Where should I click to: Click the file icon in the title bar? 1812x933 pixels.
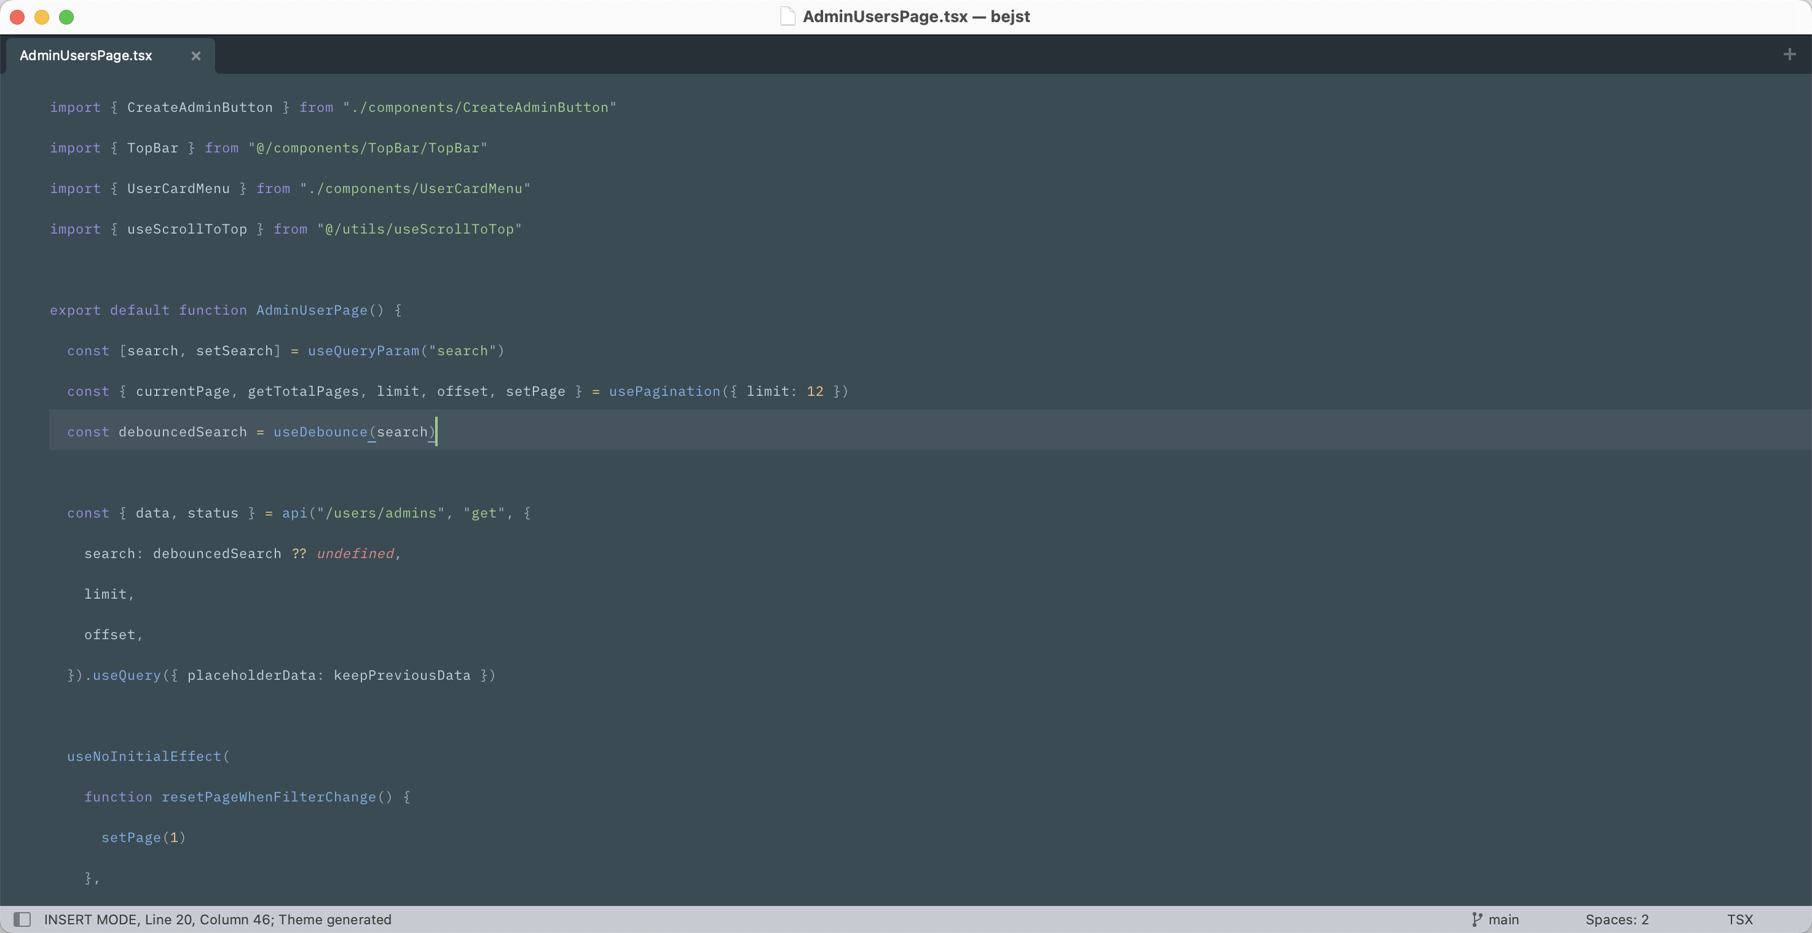click(788, 16)
